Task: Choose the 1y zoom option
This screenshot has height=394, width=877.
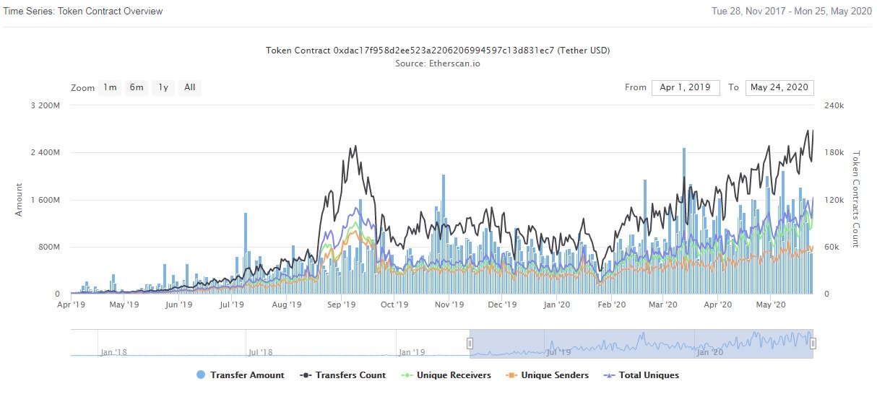Action: pyautogui.click(x=163, y=87)
